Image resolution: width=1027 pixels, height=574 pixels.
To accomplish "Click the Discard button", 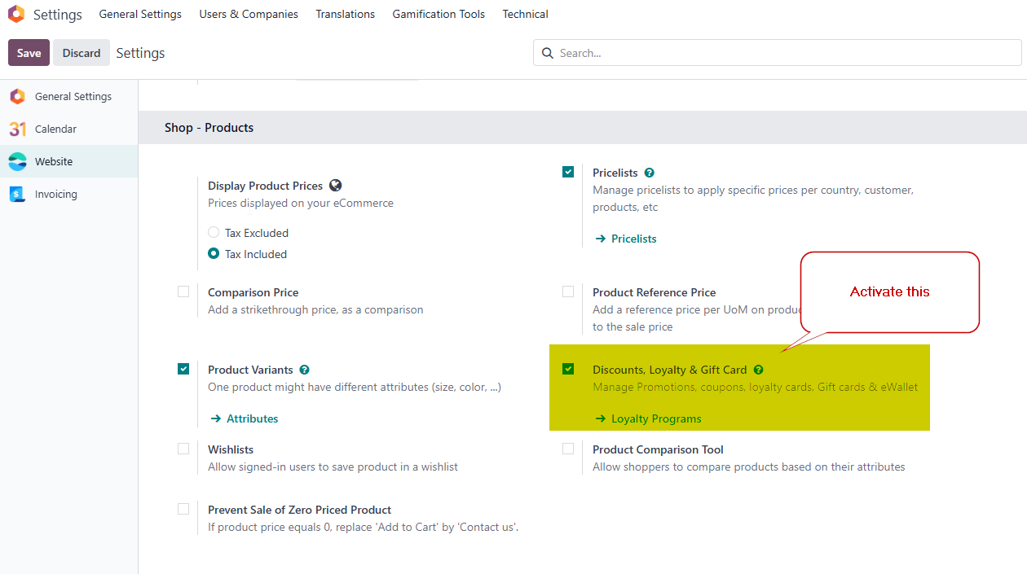I will click(82, 53).
